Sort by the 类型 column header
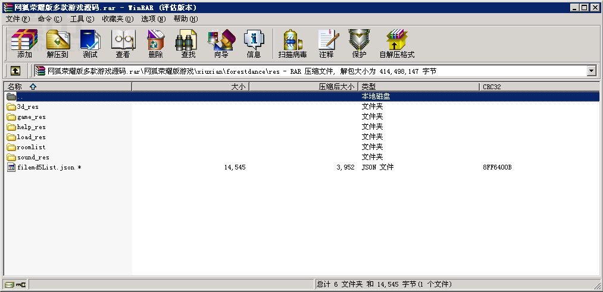 pyautogui.click(x=419, y=87)
